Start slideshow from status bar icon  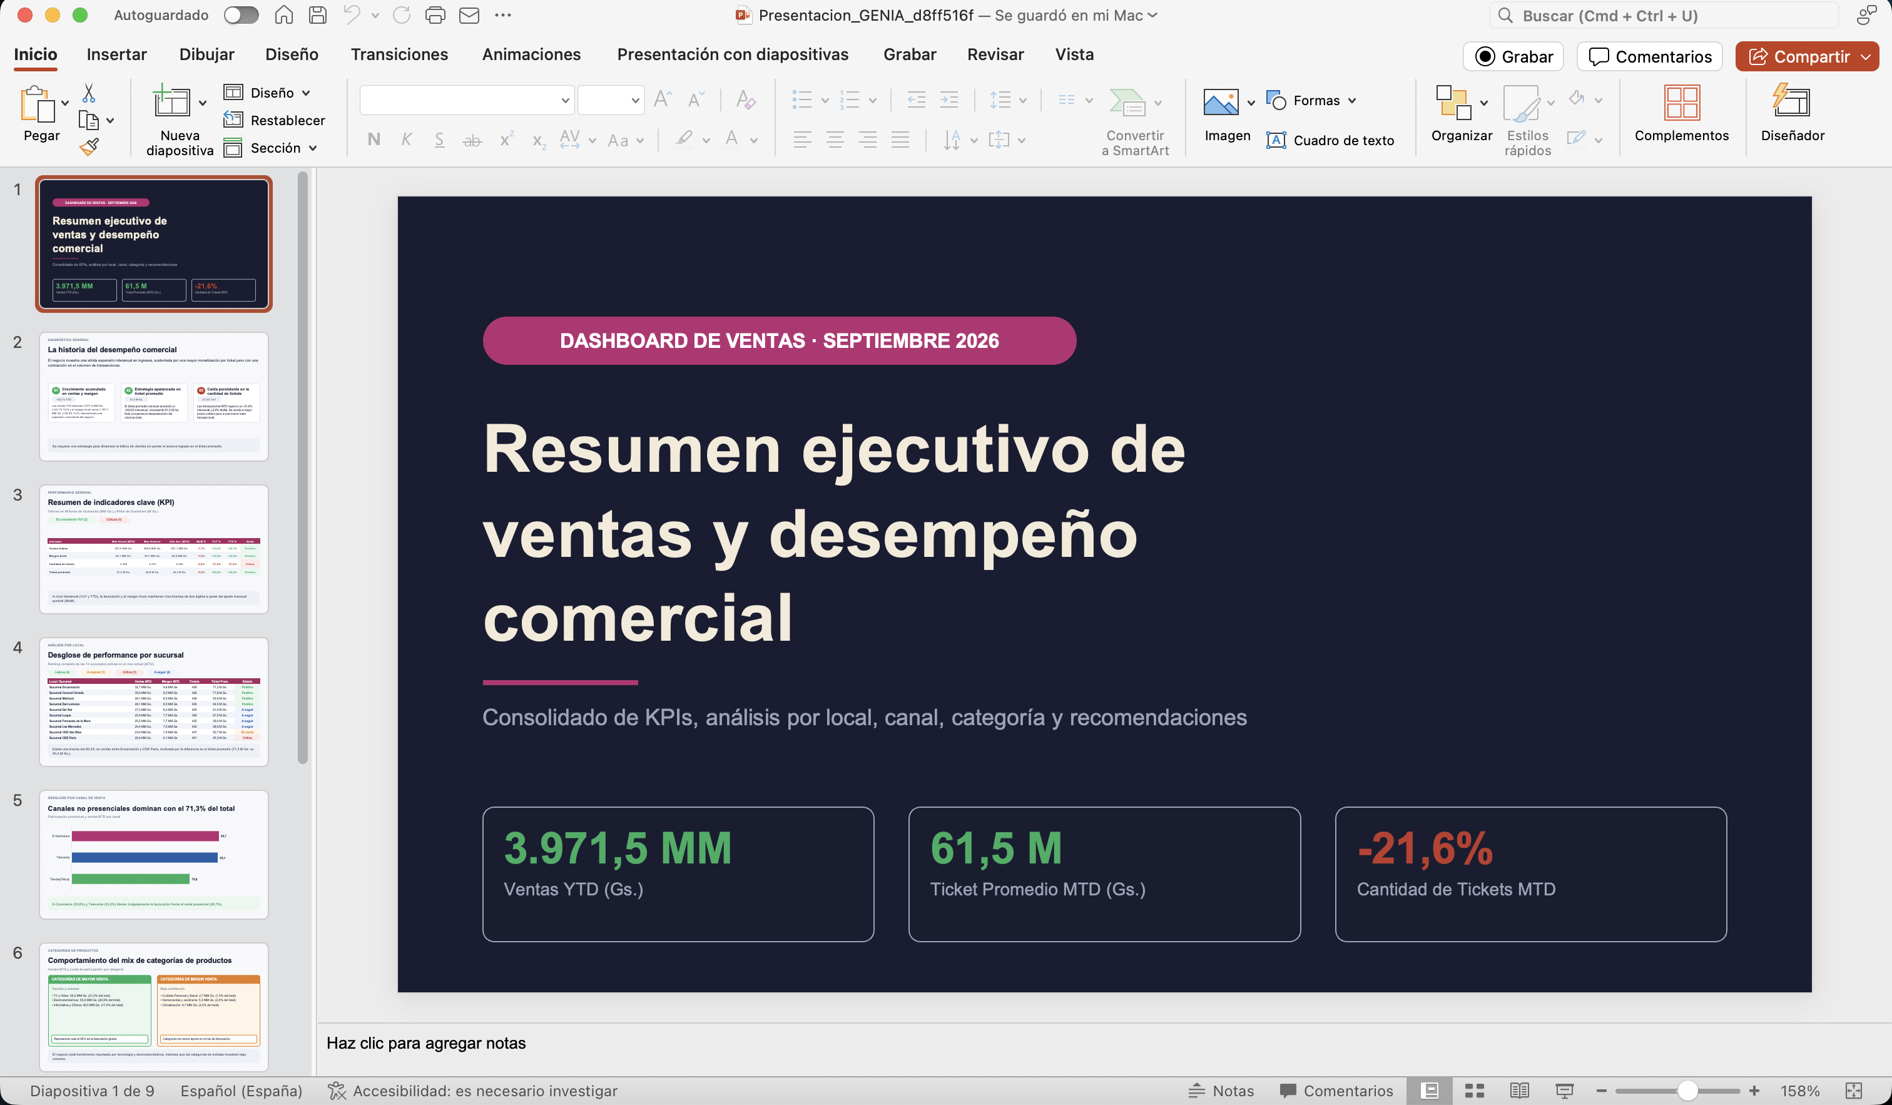1564,1090
